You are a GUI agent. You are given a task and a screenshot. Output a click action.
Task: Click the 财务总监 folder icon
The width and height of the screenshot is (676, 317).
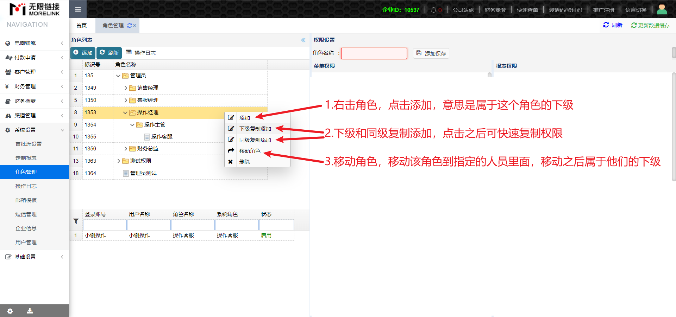(x=132, y=149)
